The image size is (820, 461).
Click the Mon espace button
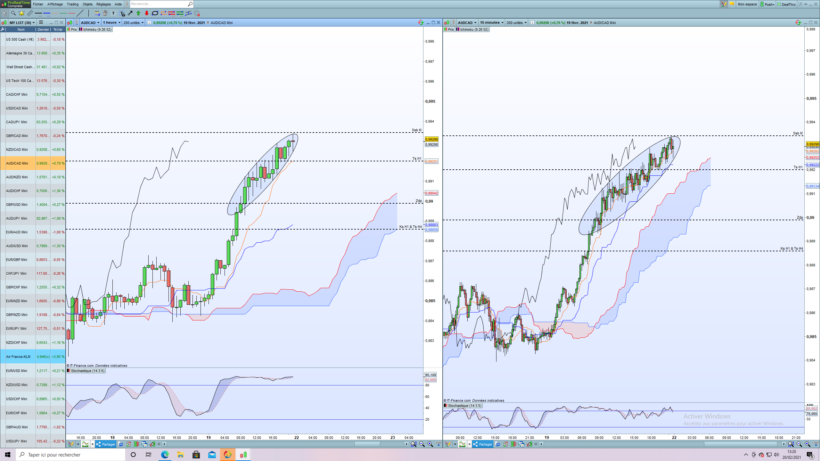747,4
